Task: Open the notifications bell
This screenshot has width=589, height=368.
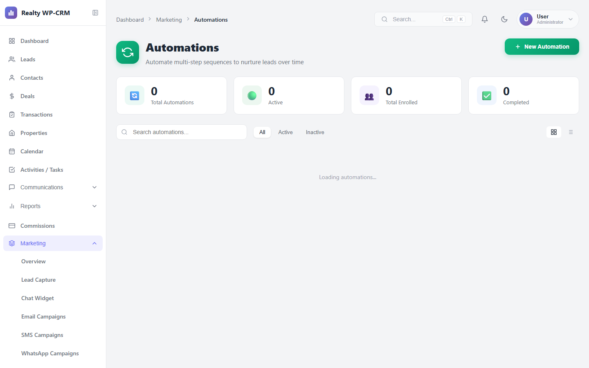Action: click(x=485, y=19)
